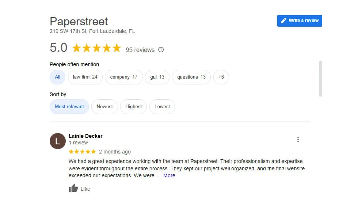The height and width of the screenshot is (201, 347).
Task: Sort reviews by Lowest rating
Action: (x=162, y=107)
